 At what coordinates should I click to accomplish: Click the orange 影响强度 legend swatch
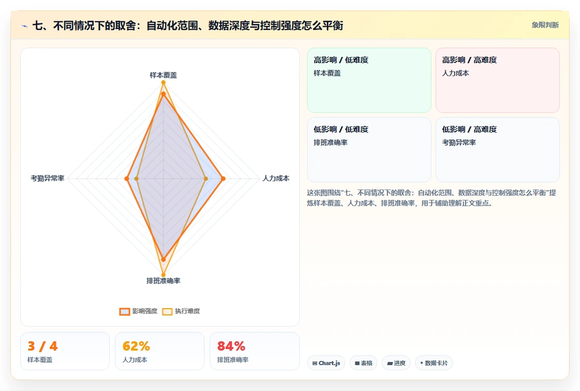tap(125, 311)
